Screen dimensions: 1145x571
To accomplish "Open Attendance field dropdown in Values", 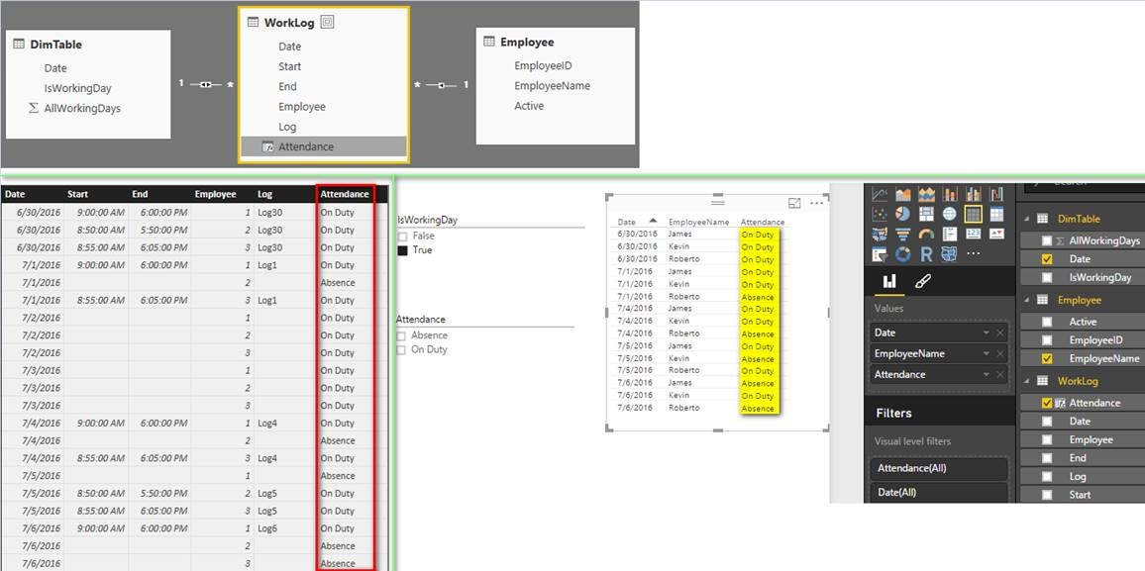I will point(986,375).
